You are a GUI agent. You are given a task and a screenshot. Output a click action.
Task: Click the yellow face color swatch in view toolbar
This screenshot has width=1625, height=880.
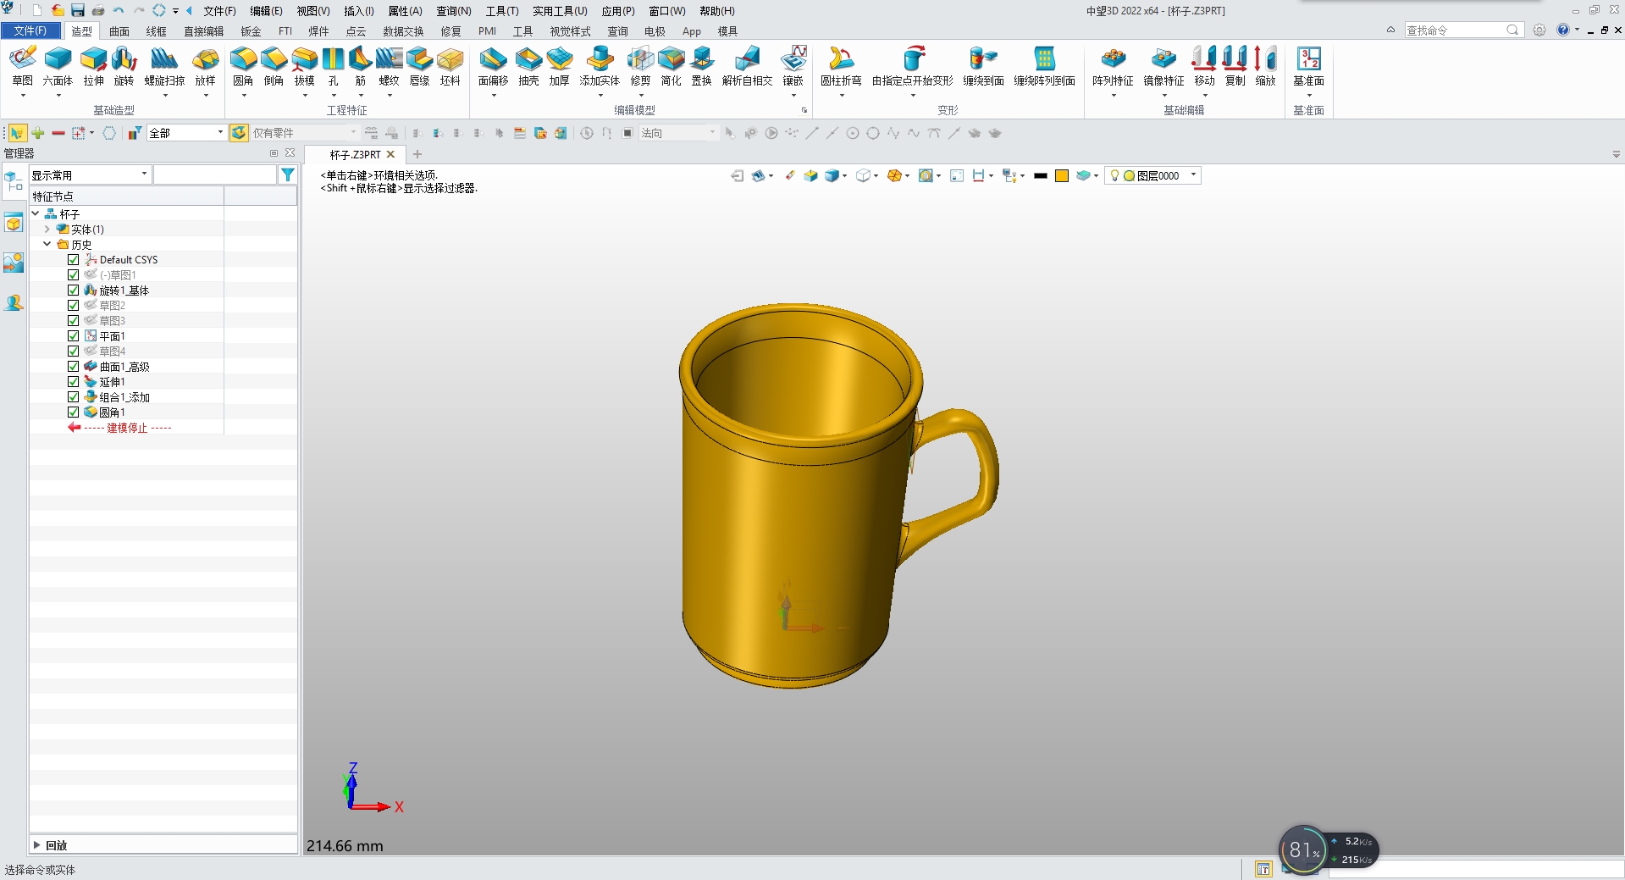1061,175
